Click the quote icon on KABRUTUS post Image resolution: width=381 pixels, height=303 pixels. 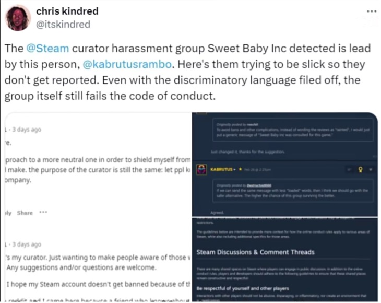(x=349, y=170)
